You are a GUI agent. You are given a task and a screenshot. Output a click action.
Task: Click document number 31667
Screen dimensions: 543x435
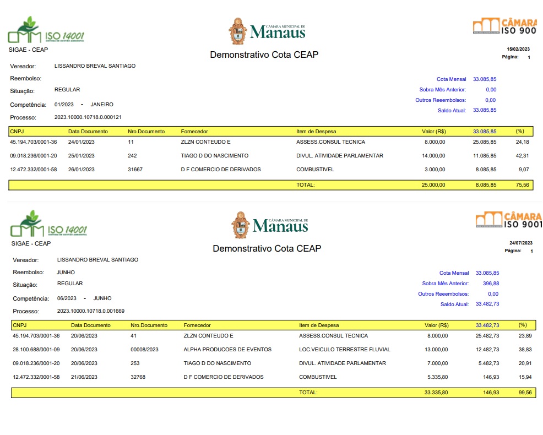click(135, 170)
